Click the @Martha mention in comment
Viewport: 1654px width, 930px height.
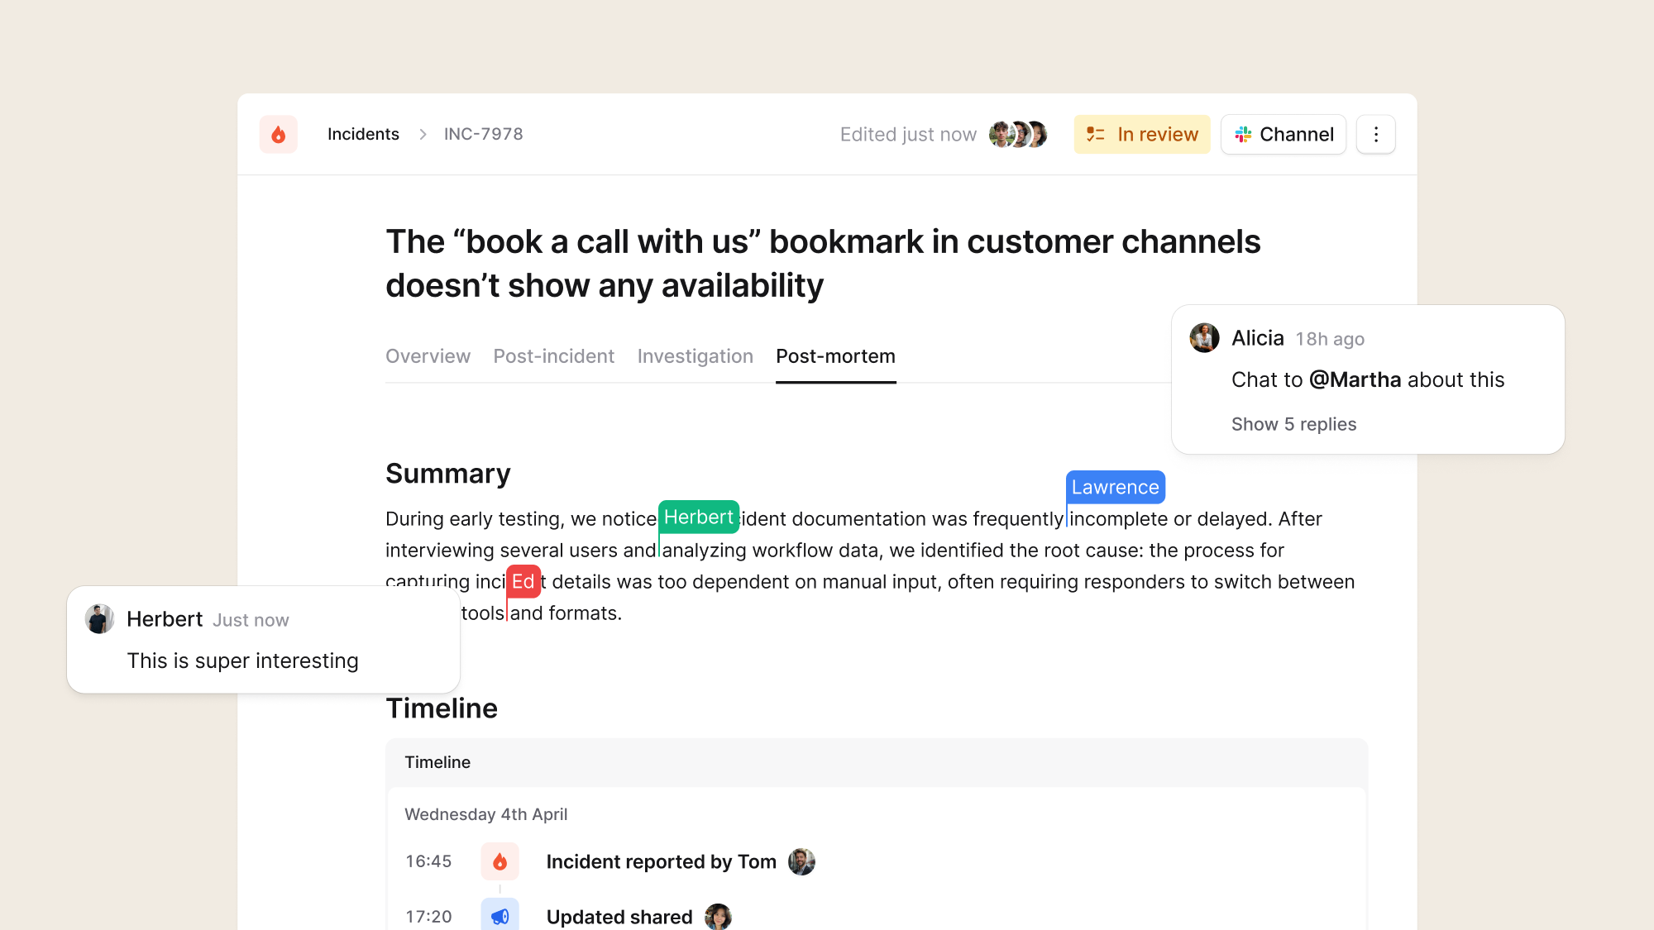click(x=1355, y=379)
